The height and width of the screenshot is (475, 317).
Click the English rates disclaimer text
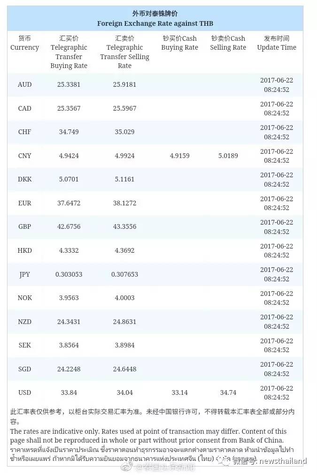[148, 436]
